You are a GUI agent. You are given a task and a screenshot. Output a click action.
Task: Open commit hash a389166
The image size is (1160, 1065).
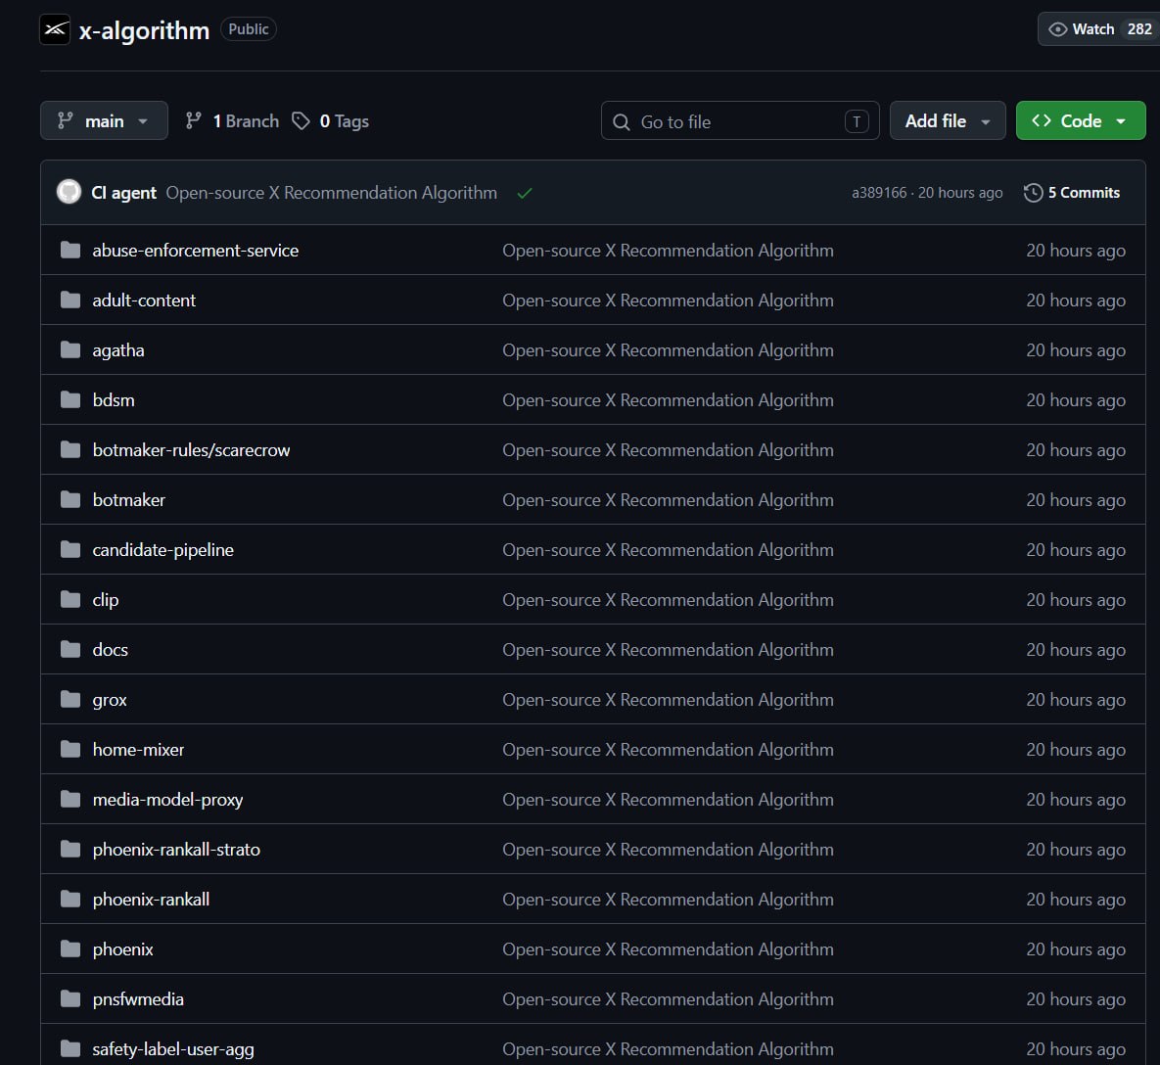pos(879,193)
